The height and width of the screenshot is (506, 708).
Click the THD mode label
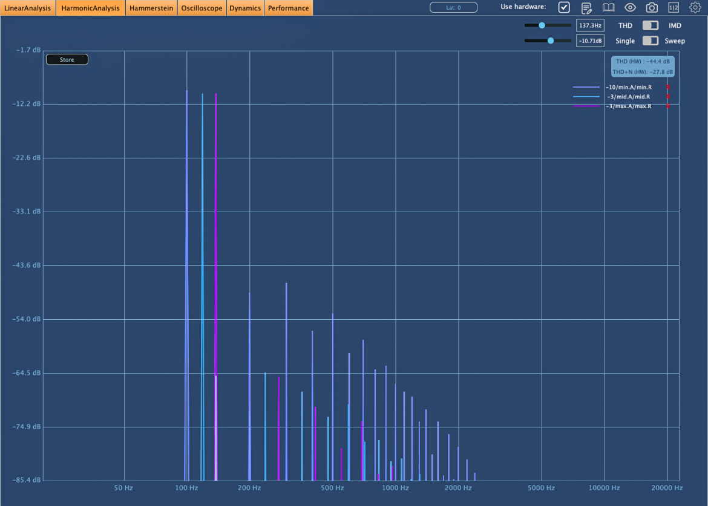click(625, 26)
